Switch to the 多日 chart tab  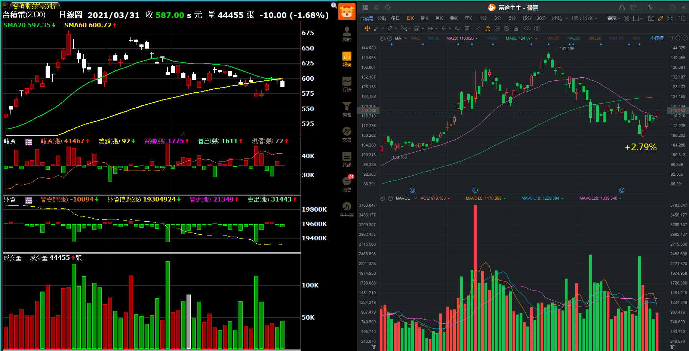click(x=396, y=18)
